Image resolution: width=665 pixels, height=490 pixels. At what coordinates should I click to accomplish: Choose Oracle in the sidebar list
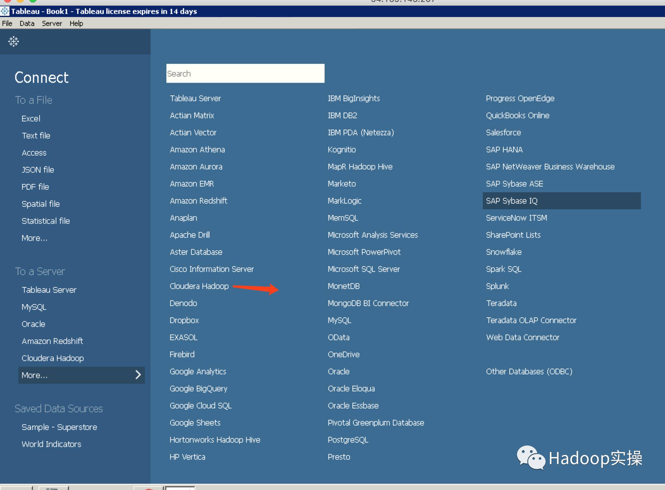pyautogui.click(x=34, y=324)
